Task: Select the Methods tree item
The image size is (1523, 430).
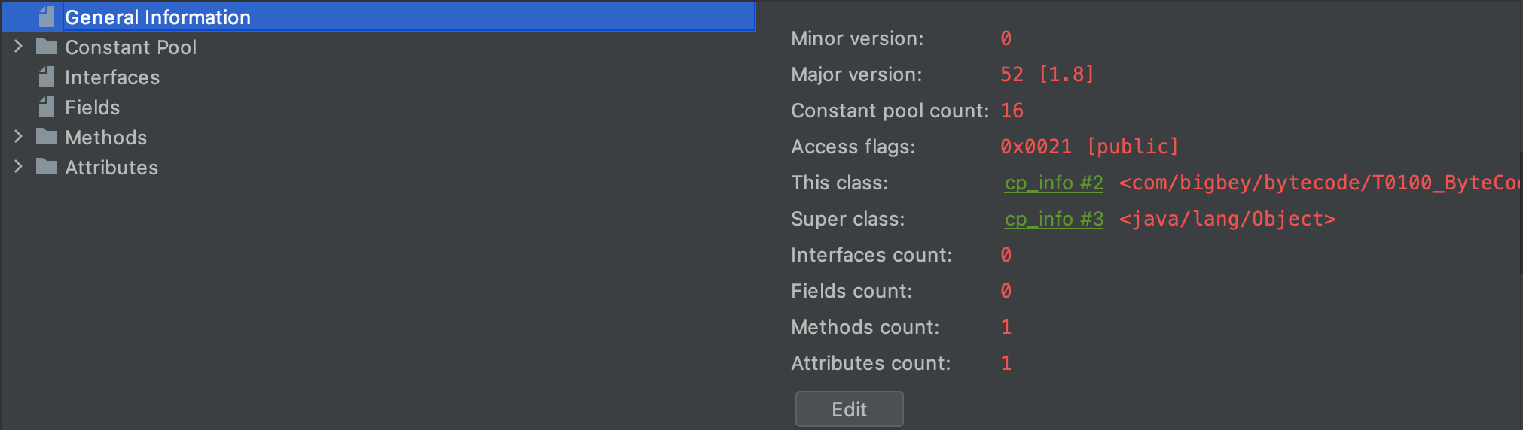Action: 105,138
